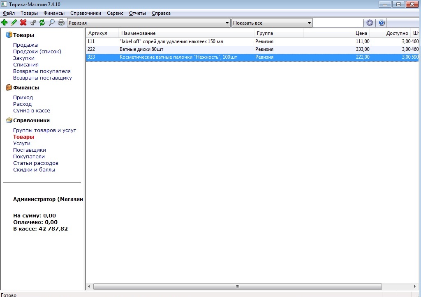Open Приход under Финансы
This screenshot has width=421, height=297.
[x=23, y=98]
